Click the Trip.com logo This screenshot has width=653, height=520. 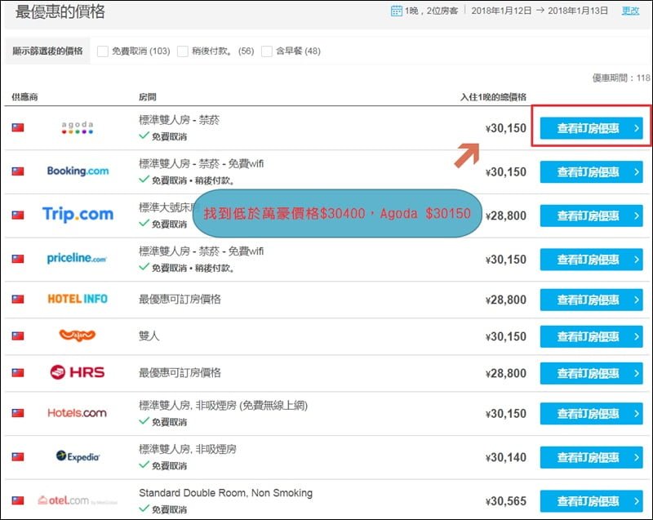[x=78, y=214]
